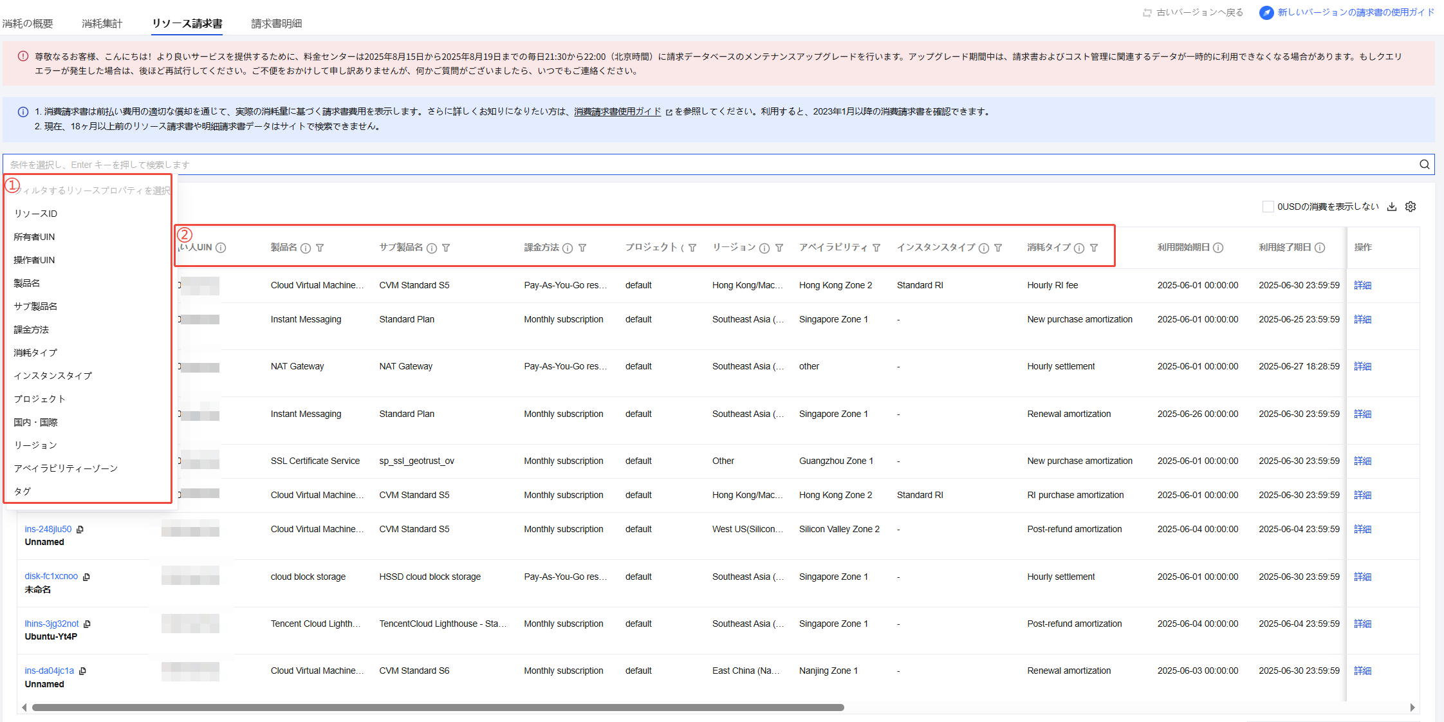Viewport: 1444px width, 722px height.
Task: Open the column settings gear icon
Action: click(1411, 207)
